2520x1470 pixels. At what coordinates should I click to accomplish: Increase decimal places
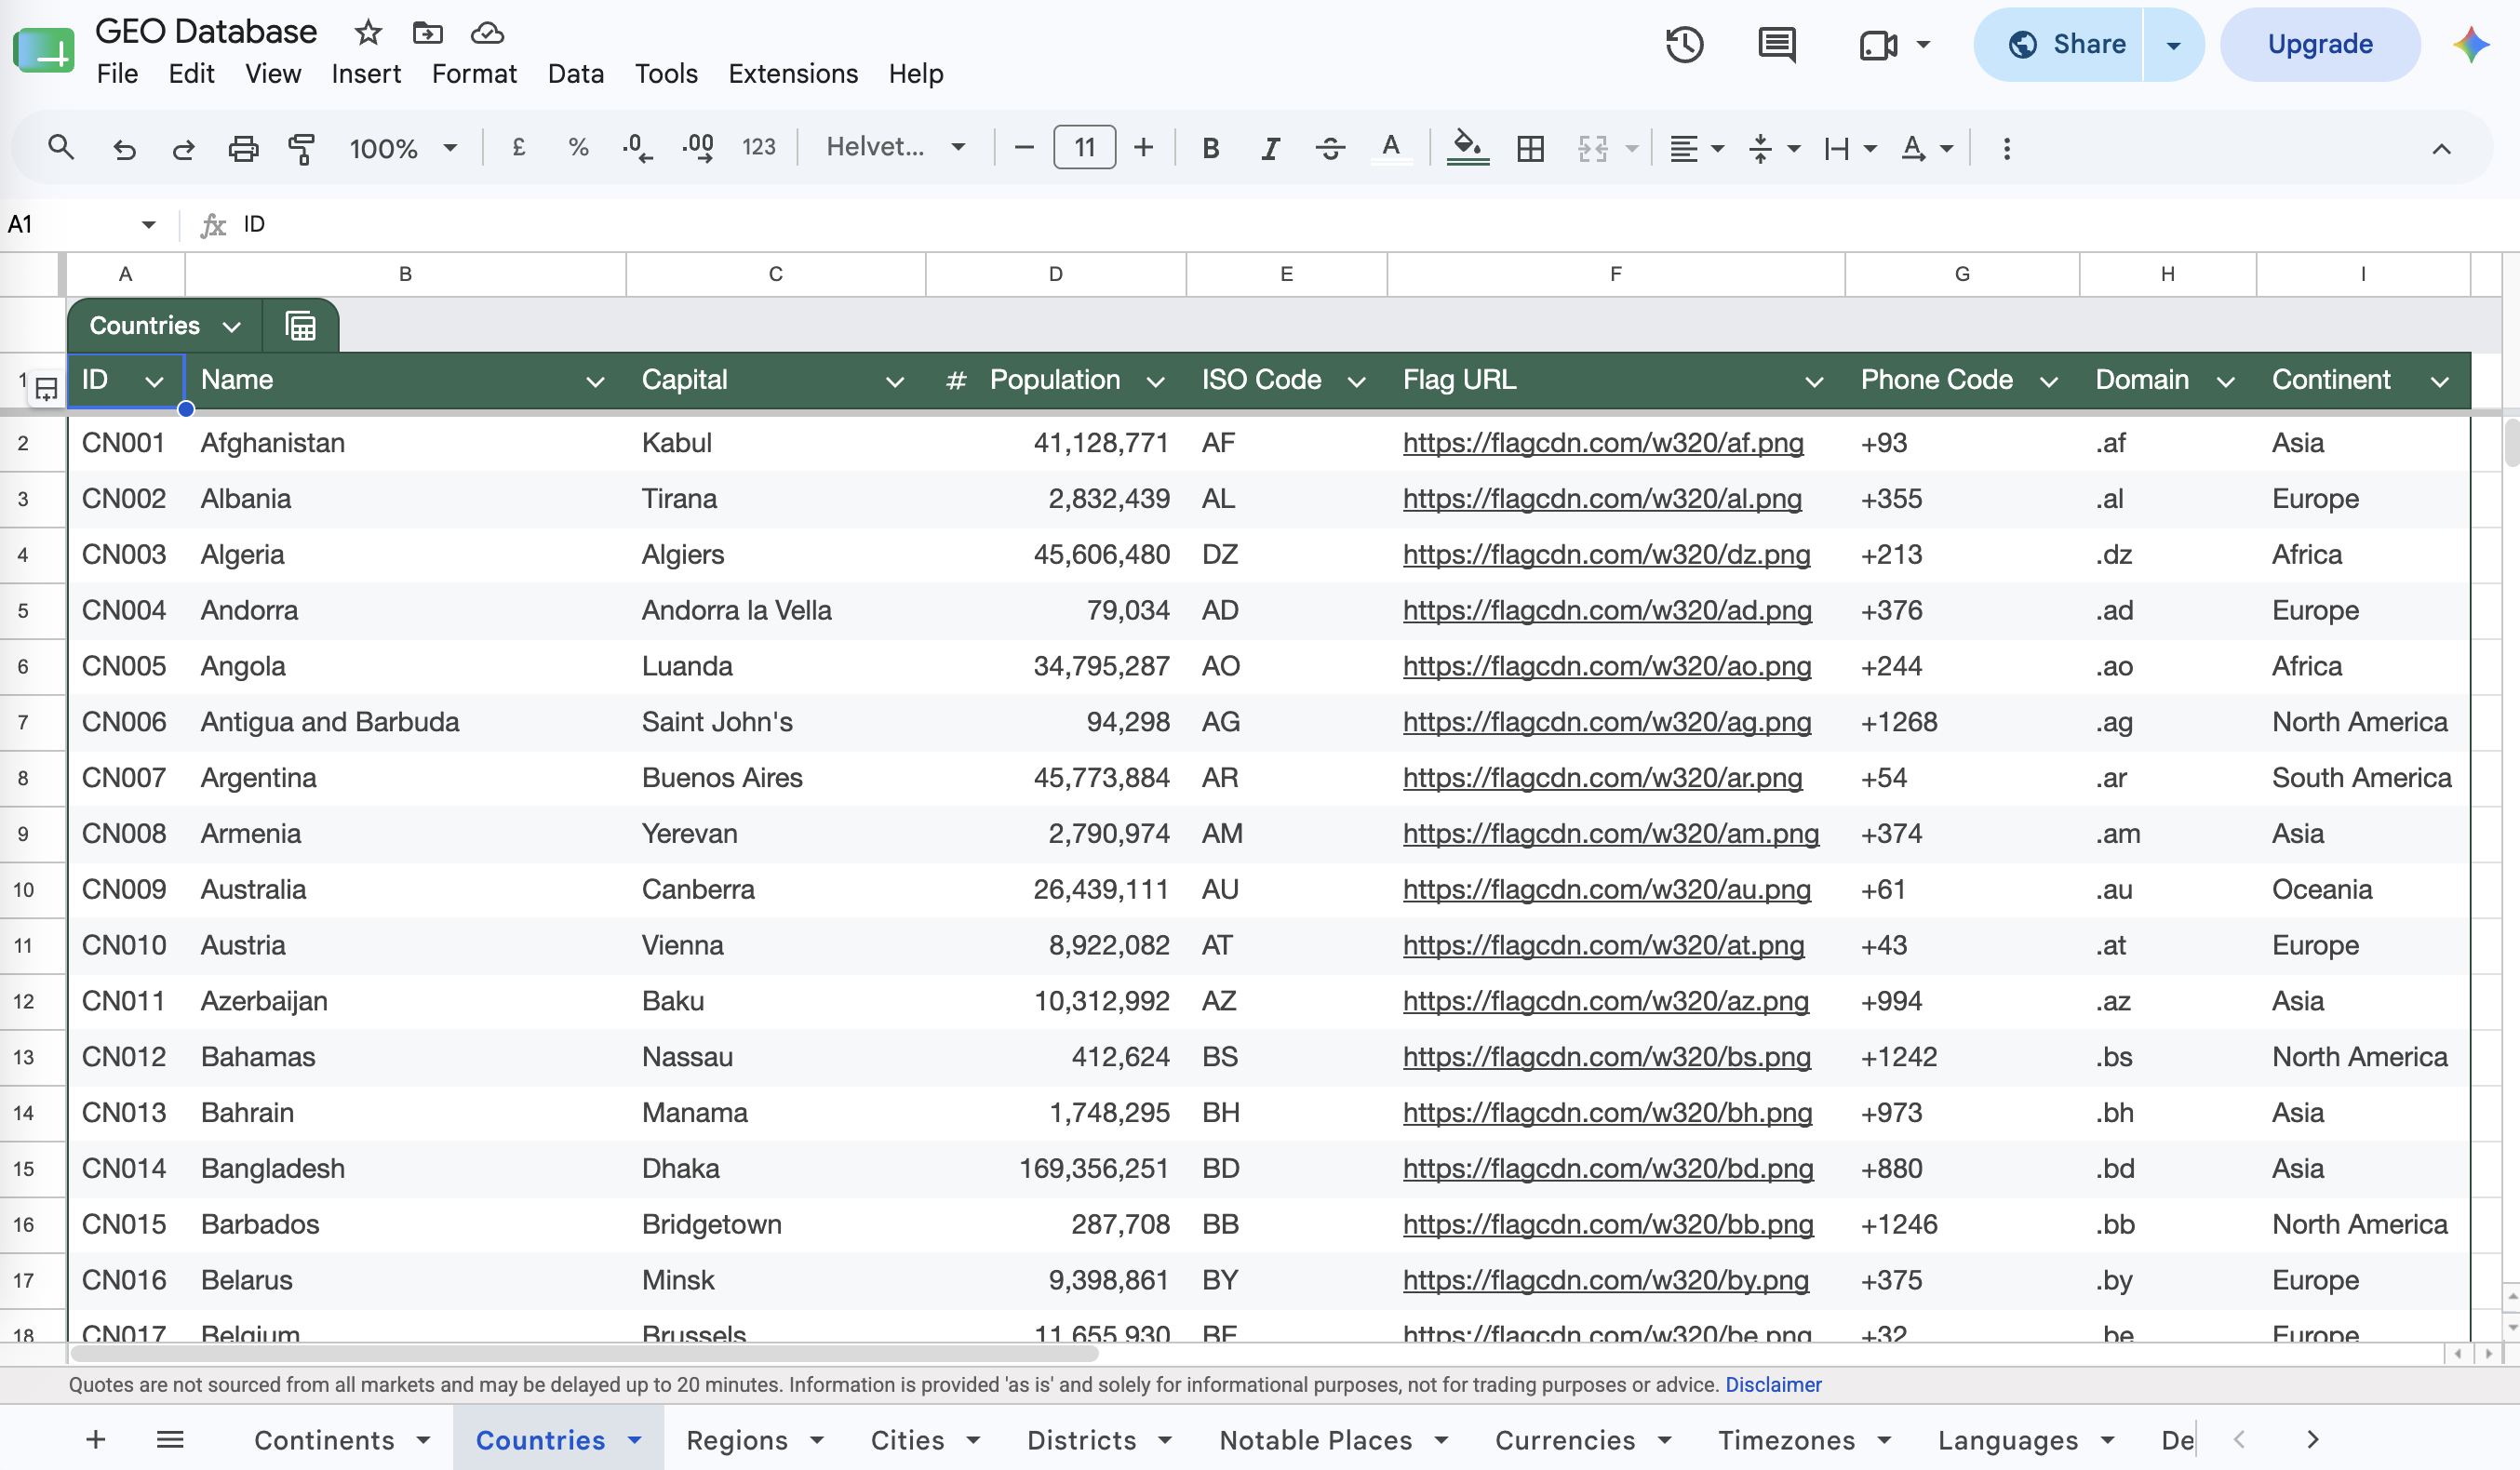coord(698,148)
